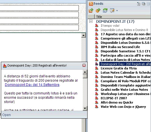Click the flame icon beside 'IBM Italia su Second Life'
Image resolution: width=151 pixels, height=132 pixels.
coord(97,47)
